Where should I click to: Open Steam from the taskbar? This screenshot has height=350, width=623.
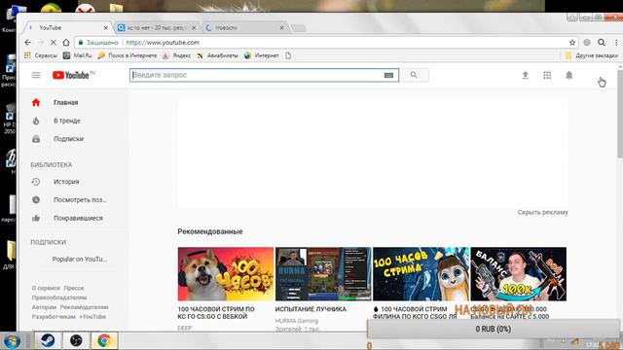coord(48,340)
